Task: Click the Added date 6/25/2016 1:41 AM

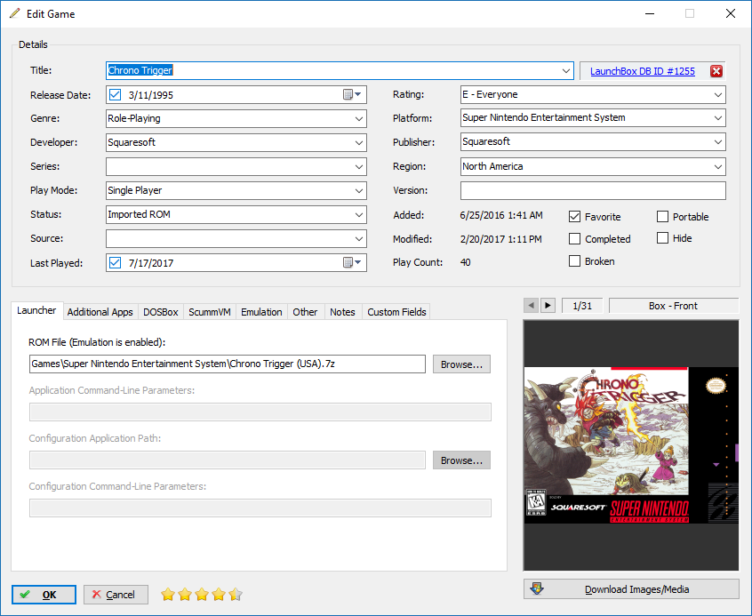Action: pyautogui.click(x=501, y=215)
